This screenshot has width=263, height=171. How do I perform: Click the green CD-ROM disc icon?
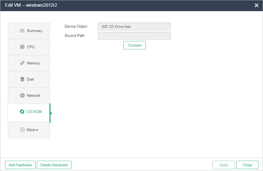point(22,112)
